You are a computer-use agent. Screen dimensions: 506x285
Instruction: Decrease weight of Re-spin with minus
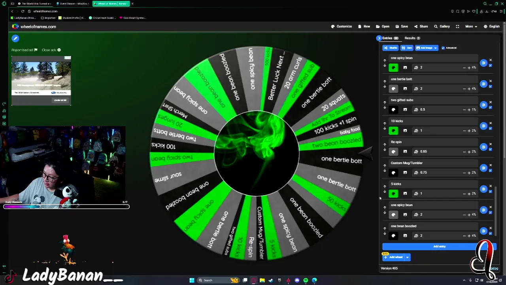[x=464, y=152]
